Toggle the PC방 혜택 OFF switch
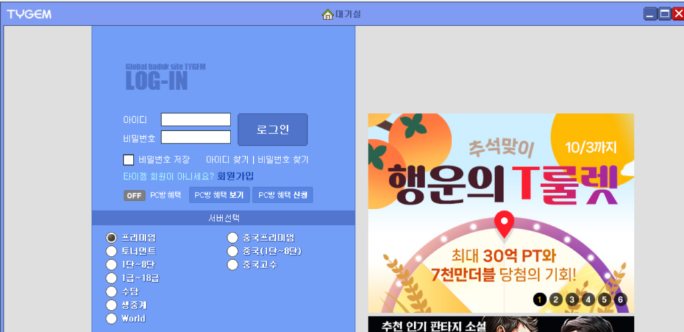 (134, 196)
